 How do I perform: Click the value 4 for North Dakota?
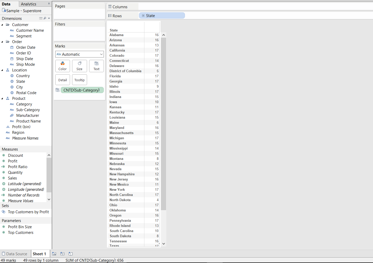(158, 200)
